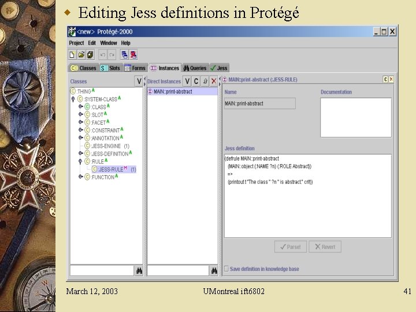
Task: Click the instance icon beside MAIN::print-abstract in list
Action: tap(150, 91)
